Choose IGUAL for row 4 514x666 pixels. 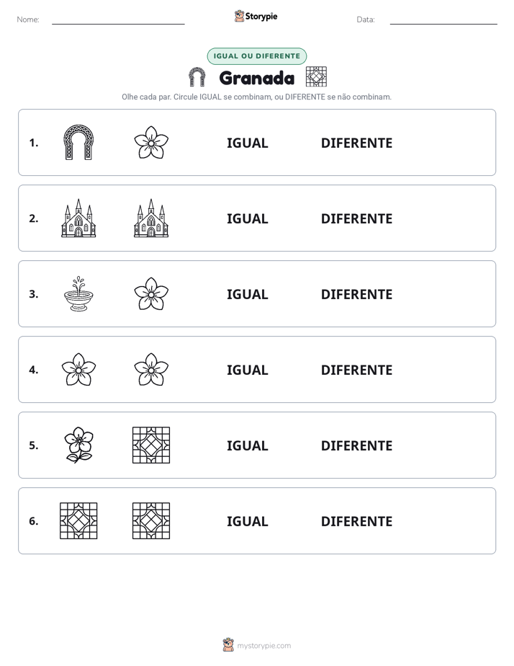[x=247, y=370]
